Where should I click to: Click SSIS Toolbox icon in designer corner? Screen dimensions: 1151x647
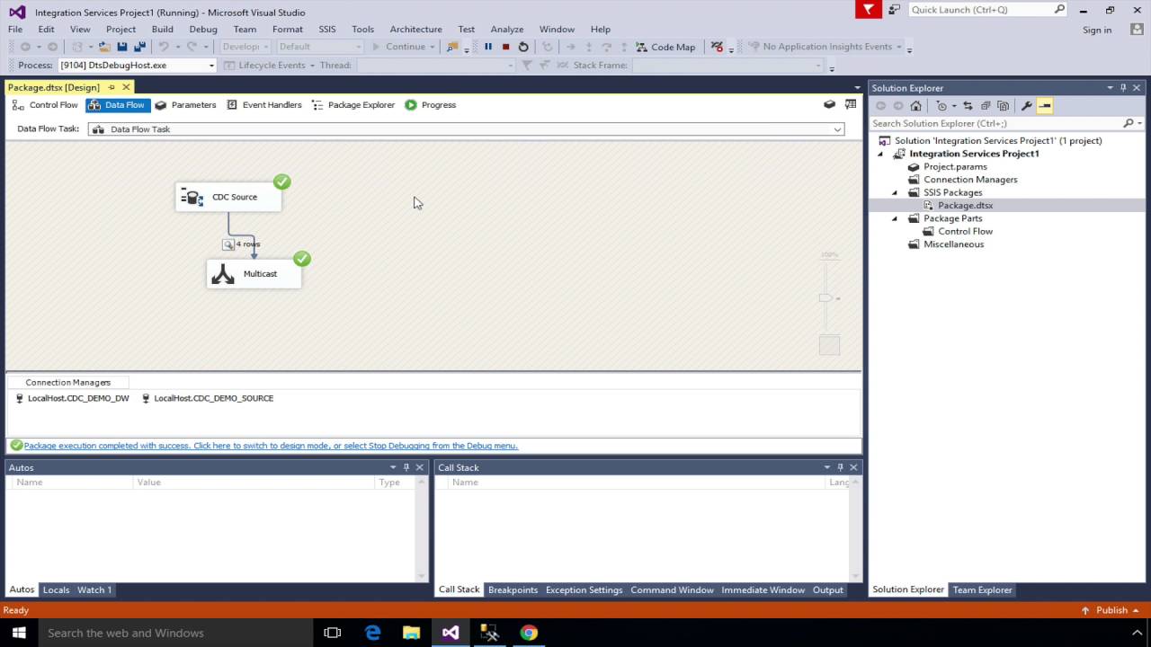click(830, 105)
